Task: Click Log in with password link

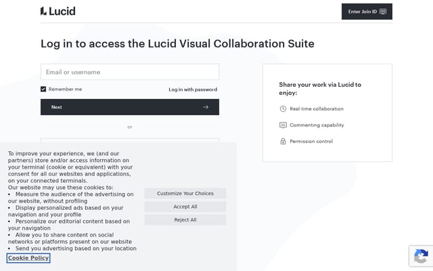Action: [x=193, y=89]
